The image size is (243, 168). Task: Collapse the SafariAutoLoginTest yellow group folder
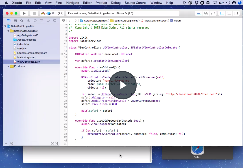click(x=8, y=31)
